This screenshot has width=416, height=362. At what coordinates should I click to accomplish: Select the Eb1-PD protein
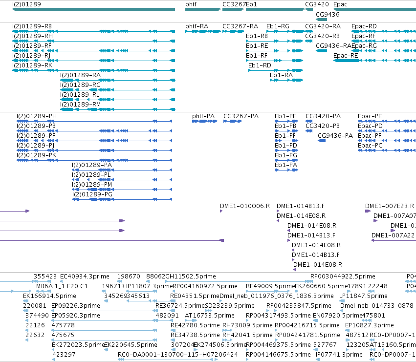tap(286, 146)
